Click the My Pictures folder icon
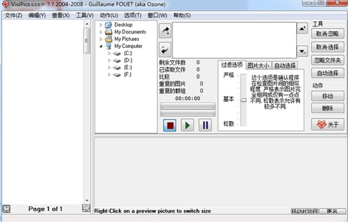 click(x=108, y=39)
